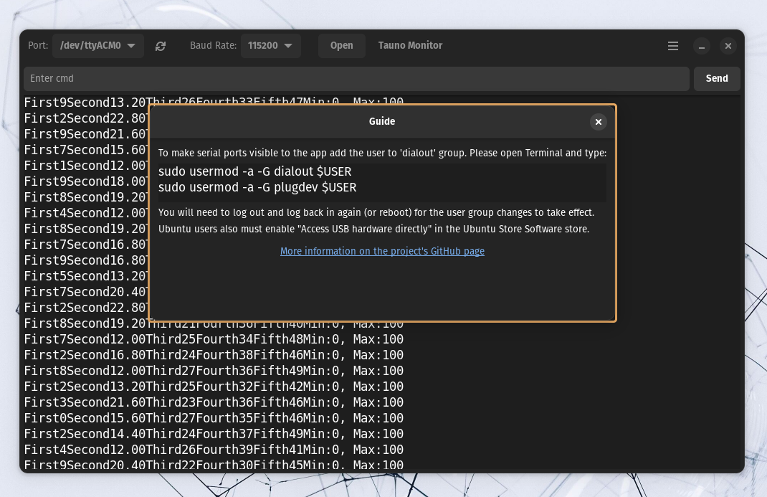The height and width of the screenshot is (497, 767).
Task: Follow the project's GitHub page link
Action: [x=382, y=251]
